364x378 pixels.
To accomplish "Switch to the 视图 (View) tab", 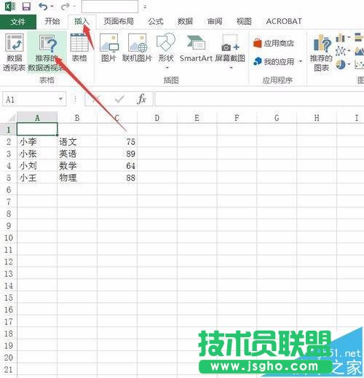I will (x=244, y=22).
